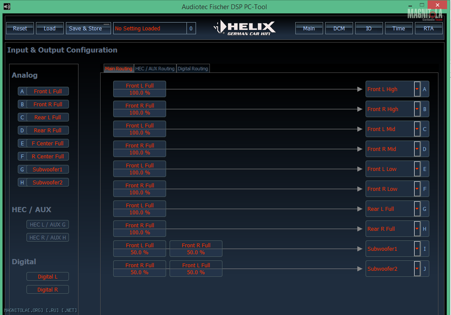
Task: Open dropdown for output J Subwoofer2
Action: point(417,269)
